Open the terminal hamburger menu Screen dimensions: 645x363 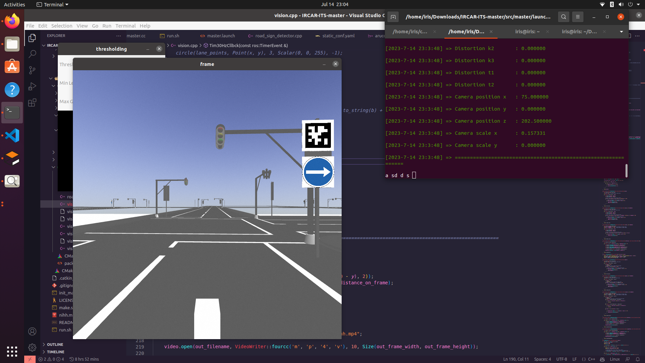[x=578, y=17]
